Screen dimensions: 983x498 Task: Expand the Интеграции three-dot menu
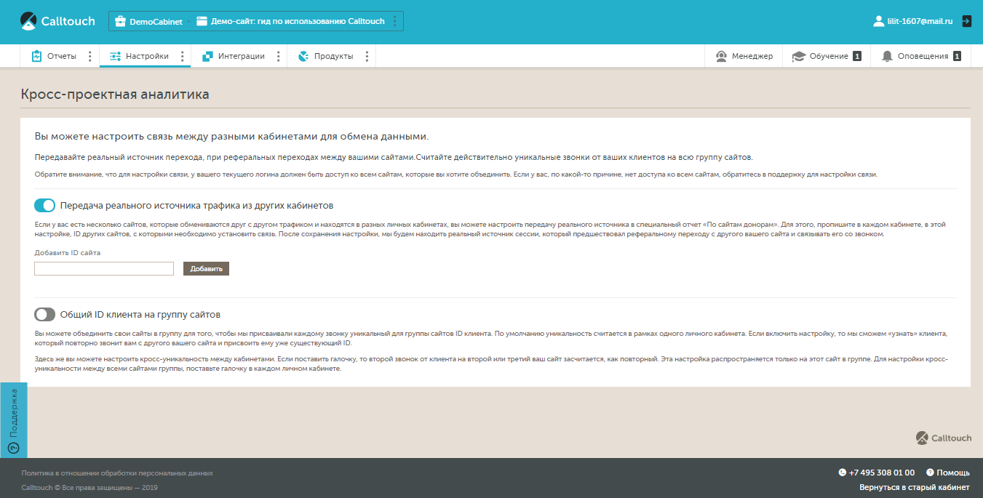coord(278,56)
